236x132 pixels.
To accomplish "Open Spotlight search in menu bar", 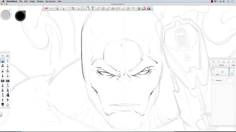I will 228,1.
